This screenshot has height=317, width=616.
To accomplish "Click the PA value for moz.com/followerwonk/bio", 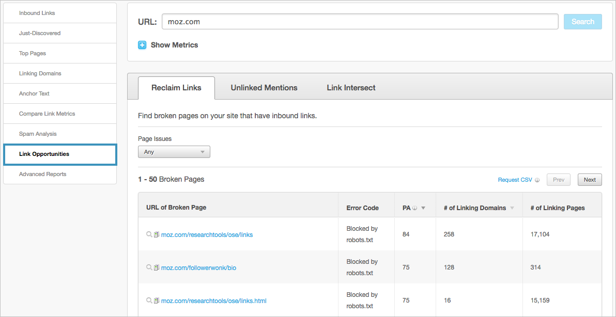I will click(406, 267).
